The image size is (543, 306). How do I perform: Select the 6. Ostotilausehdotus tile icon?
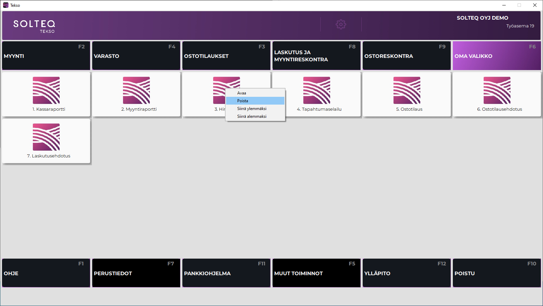click(497, 90)
